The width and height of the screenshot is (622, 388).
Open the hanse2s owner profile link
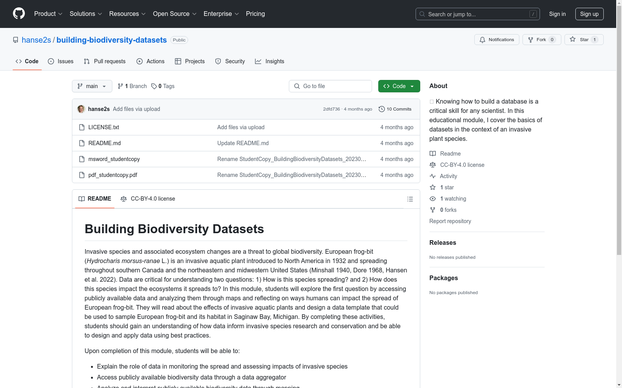pos(37,40)
